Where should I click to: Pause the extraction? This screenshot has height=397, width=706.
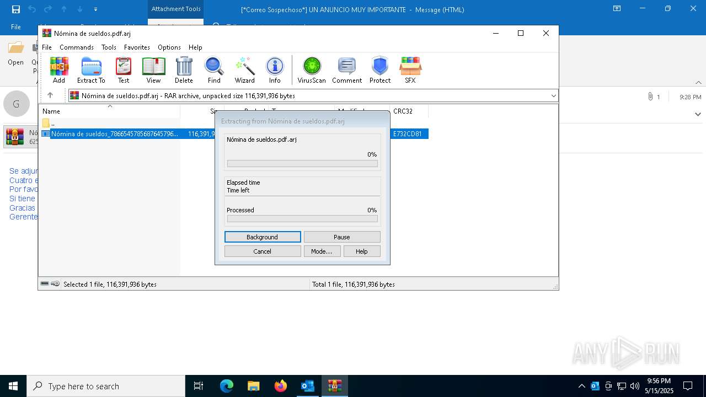[x=342, y=237]
